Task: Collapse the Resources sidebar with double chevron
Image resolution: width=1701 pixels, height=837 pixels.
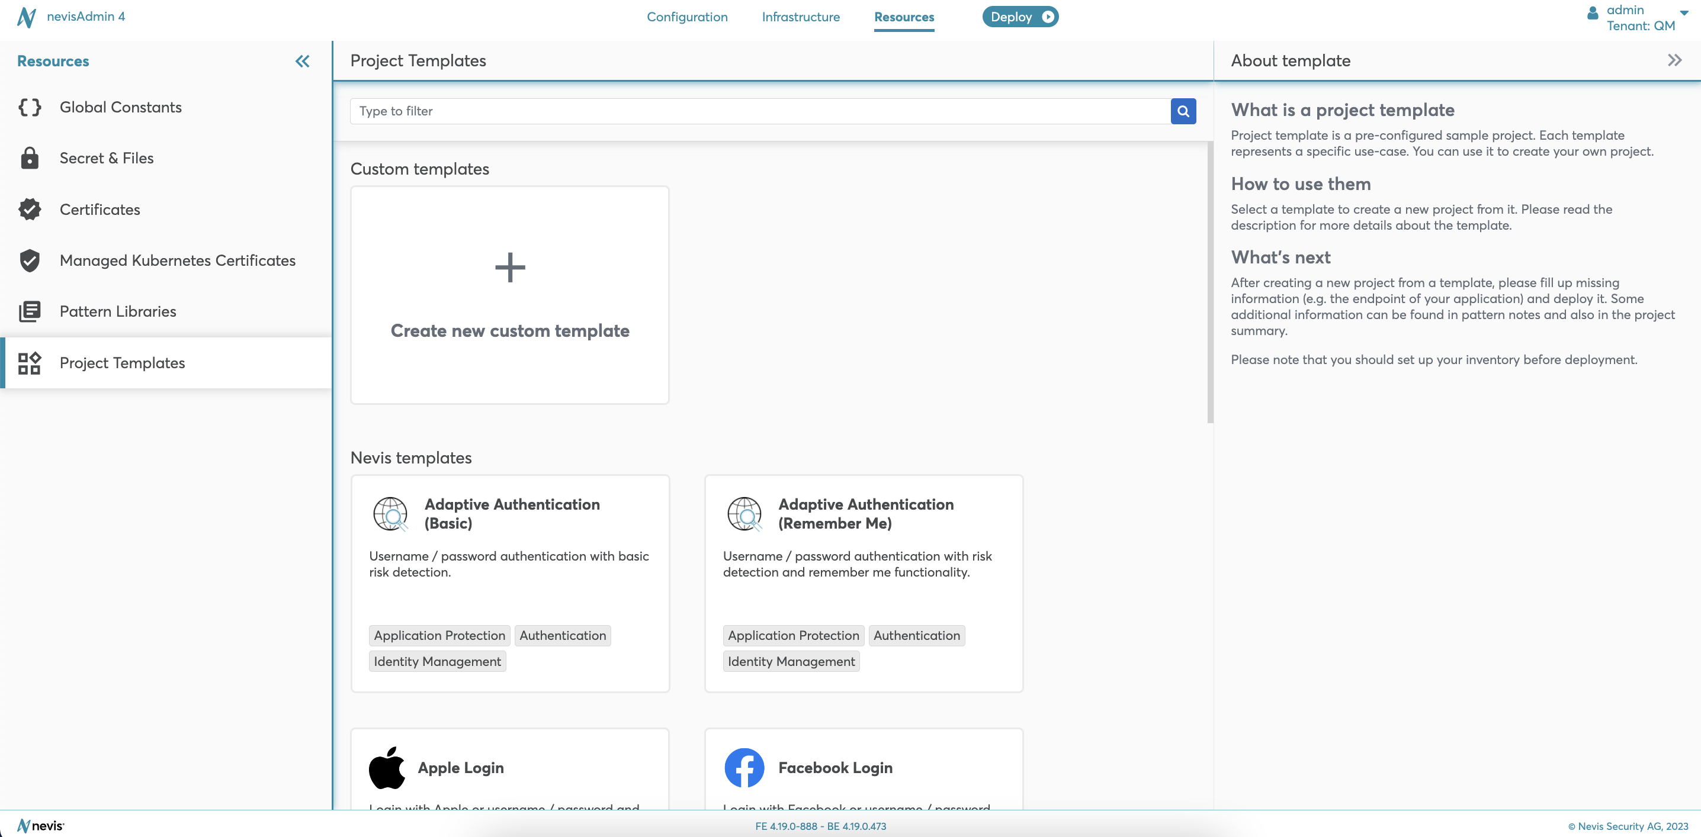Action: click(x=303, y=62)
